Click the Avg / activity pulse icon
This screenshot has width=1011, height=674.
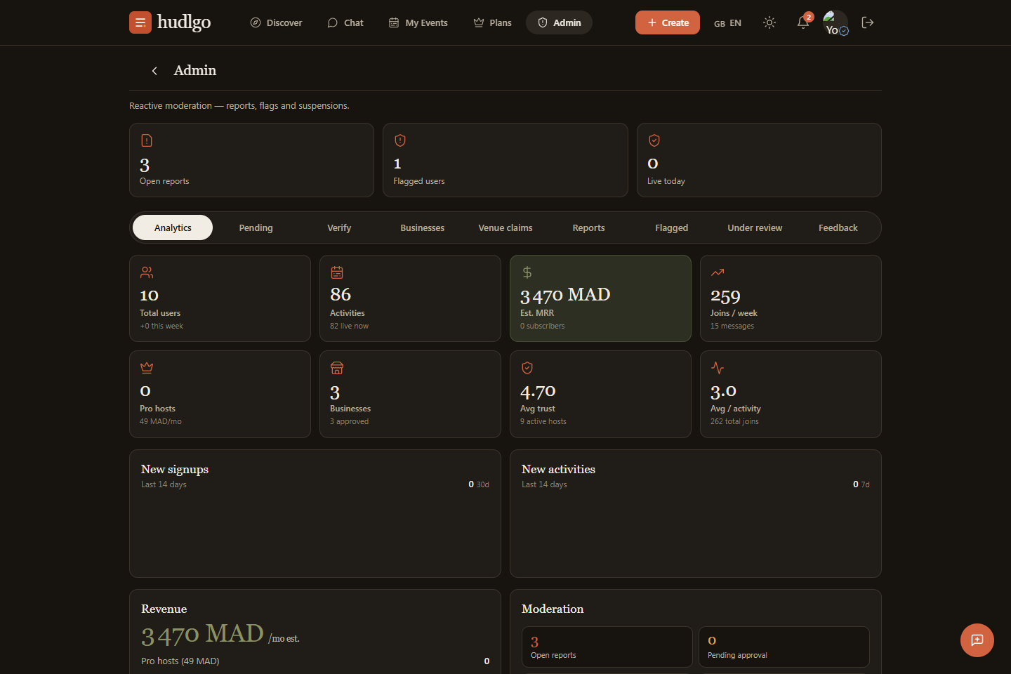coord(718,368)
